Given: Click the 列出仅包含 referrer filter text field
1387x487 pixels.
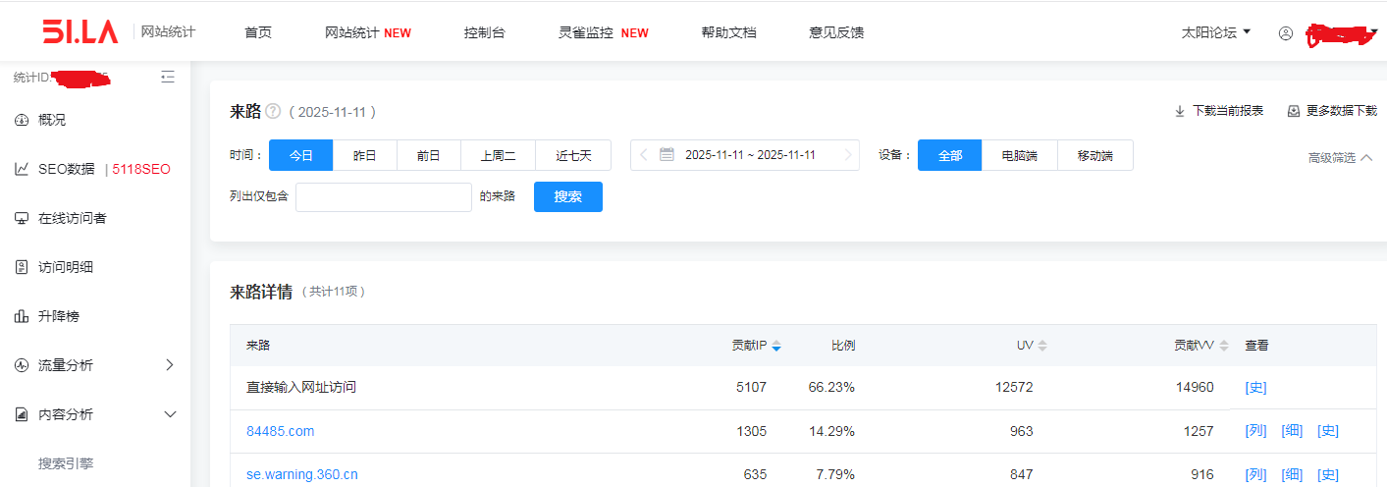Looking at the screenshot, I should tap(383, 196).
